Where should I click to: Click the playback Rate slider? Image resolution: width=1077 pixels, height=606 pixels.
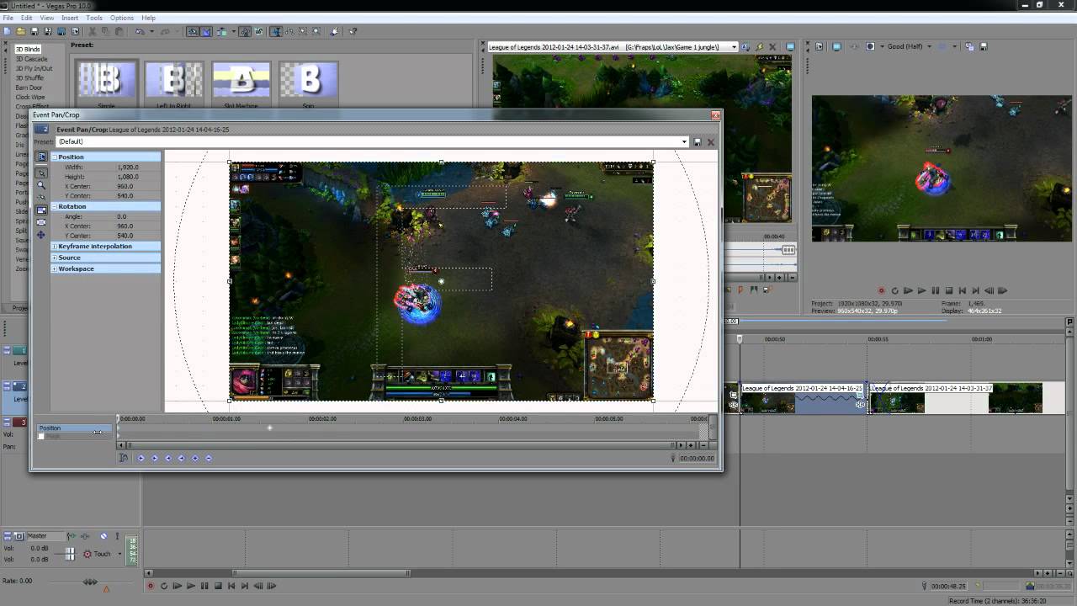(x=91, y=582)
